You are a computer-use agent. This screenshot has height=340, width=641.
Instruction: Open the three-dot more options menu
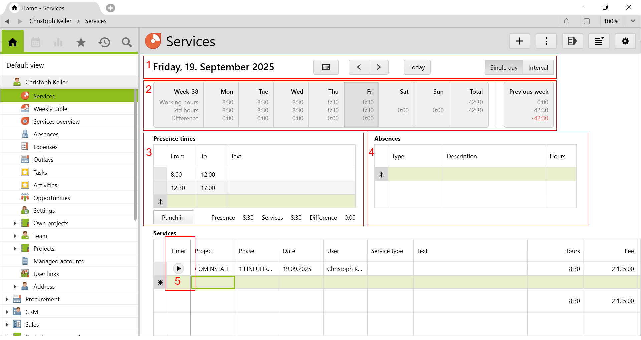pos(546,41)
